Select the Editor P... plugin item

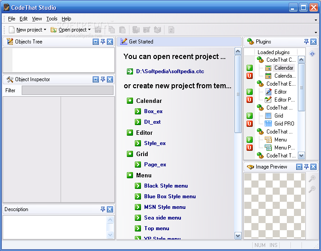point(284,100)
